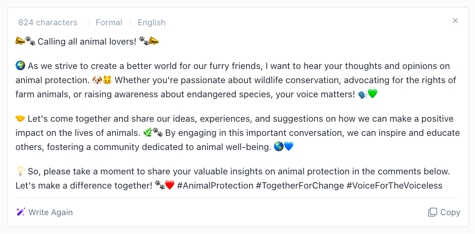This screenshot has width=475, height=234.
Task: Click the Formal tone label
Action: click(x=109, y=23)
